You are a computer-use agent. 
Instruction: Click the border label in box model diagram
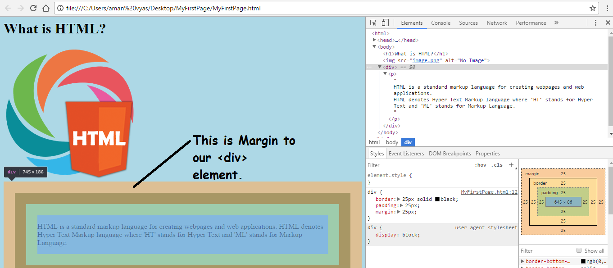540,183
